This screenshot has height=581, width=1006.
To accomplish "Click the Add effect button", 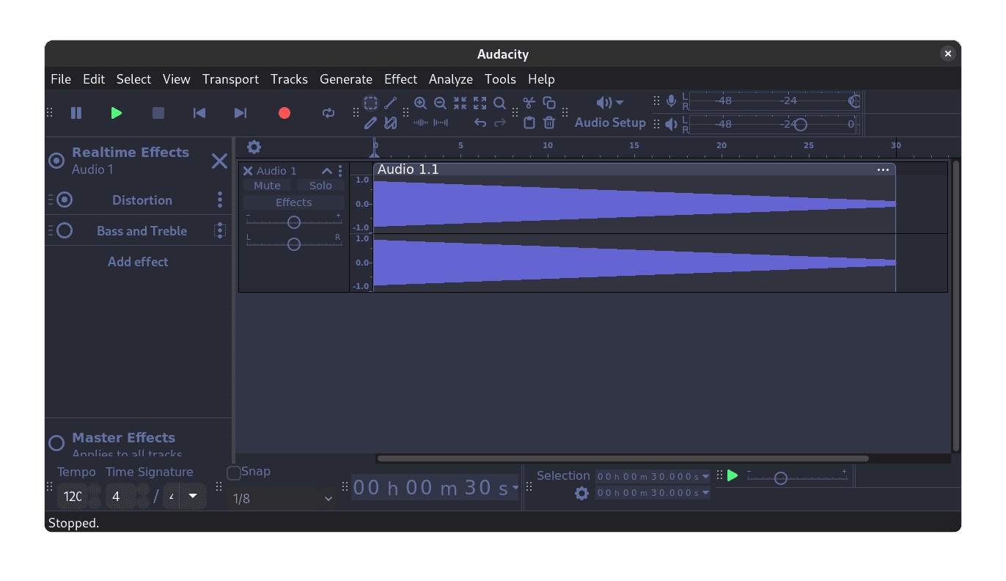I will click(138, 261).
